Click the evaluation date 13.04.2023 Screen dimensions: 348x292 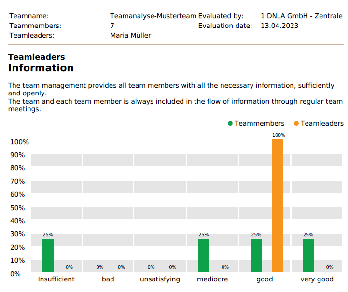[279, 26]
